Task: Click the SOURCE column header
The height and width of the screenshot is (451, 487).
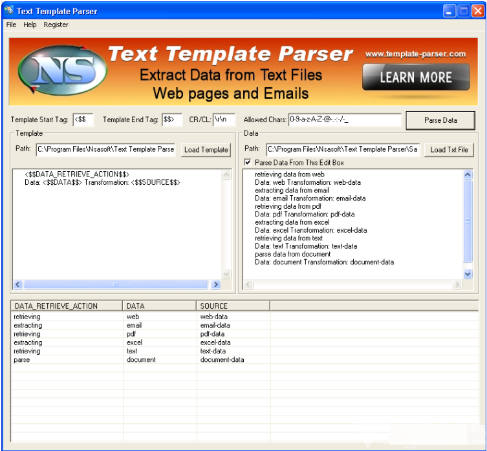Action: [233, 306]
